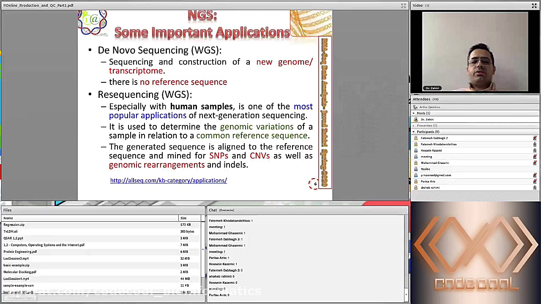The width and height of the screenshot is (541, 304).
Task: Click the Download File(s) button
Action: 20,298
